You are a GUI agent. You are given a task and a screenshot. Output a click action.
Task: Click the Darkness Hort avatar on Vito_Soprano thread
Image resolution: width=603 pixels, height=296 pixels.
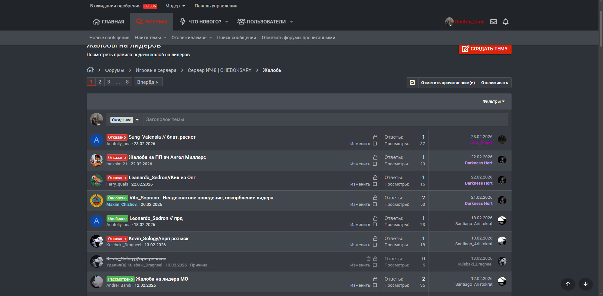pos(502,200)
